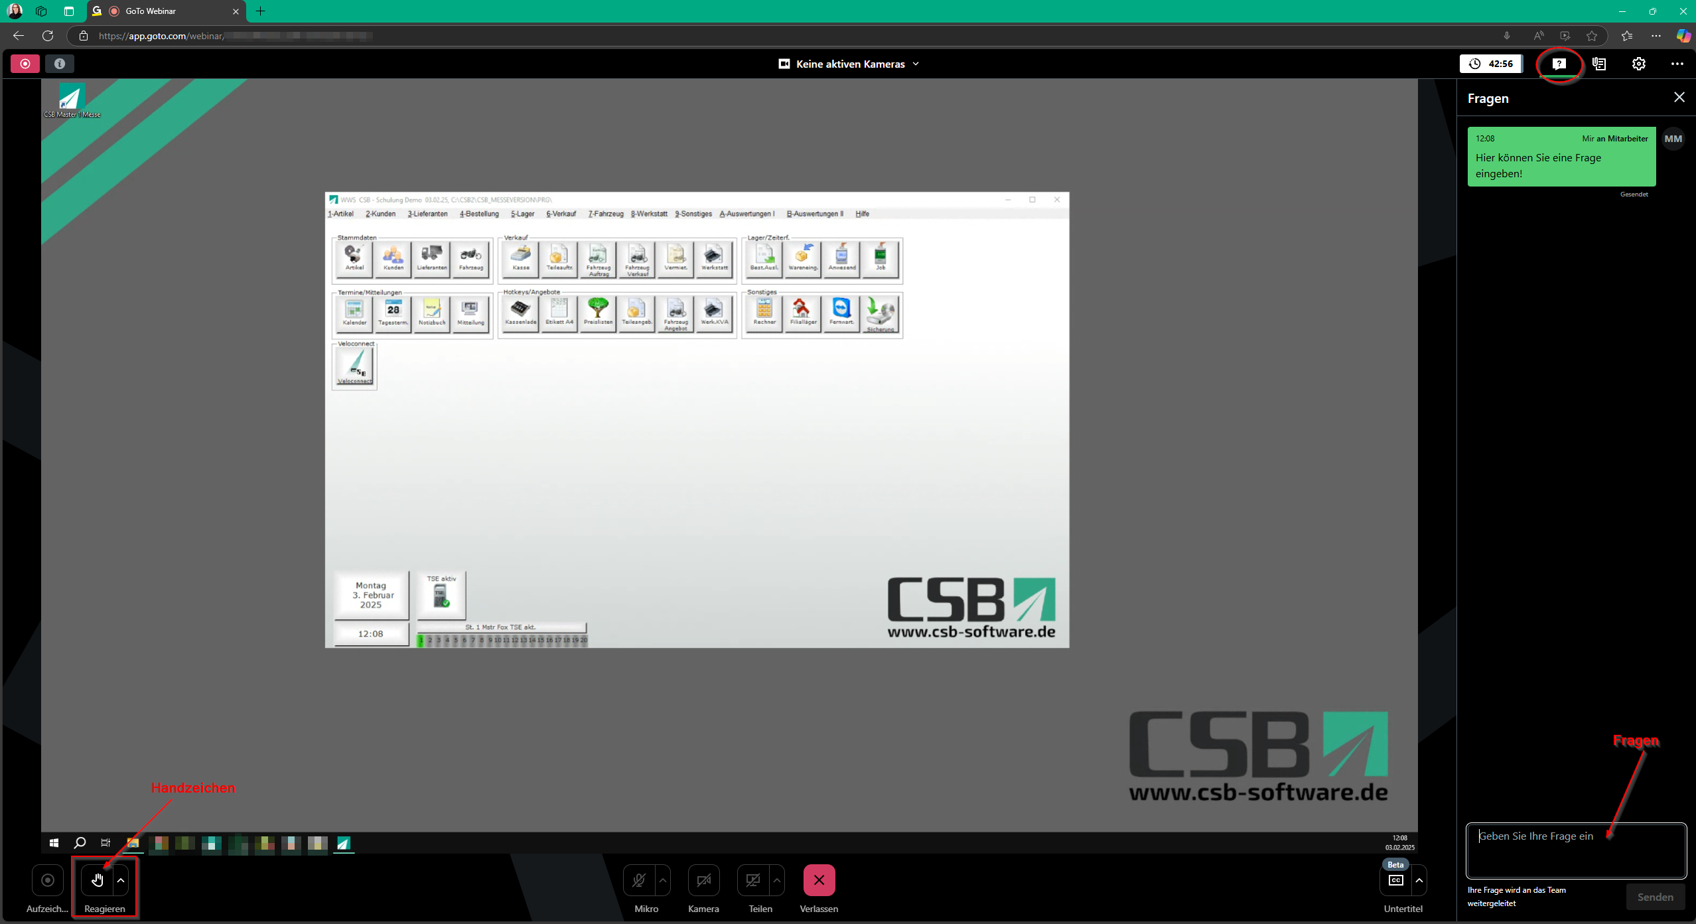Open the three-dot more options menu
1696x924 pixels.
(x=1677, y=64)
